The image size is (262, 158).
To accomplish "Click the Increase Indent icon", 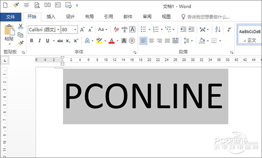I will pos(191,29).
